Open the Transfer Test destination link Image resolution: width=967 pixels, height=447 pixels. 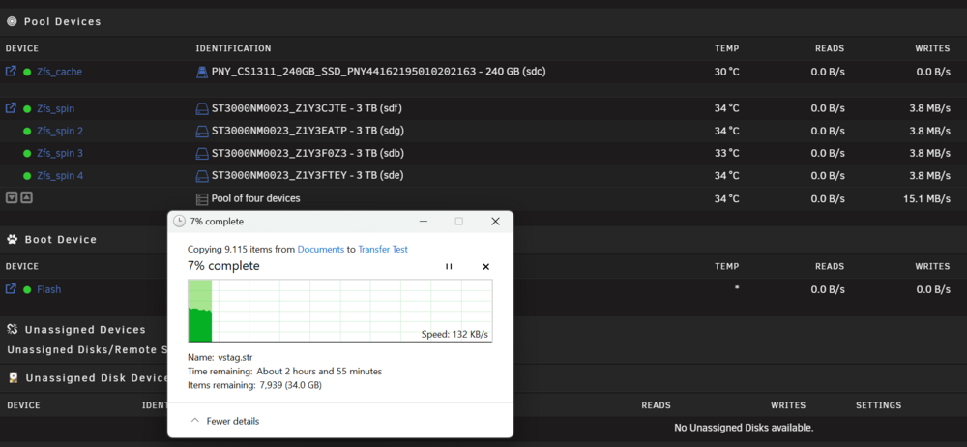(383, 250)
